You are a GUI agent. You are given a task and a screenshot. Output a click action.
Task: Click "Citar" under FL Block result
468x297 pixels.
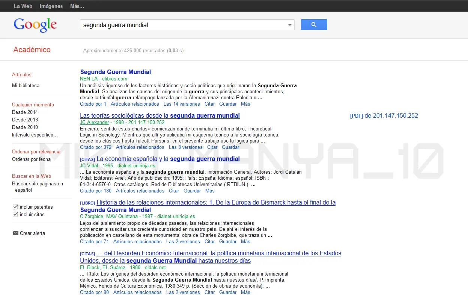210,292
